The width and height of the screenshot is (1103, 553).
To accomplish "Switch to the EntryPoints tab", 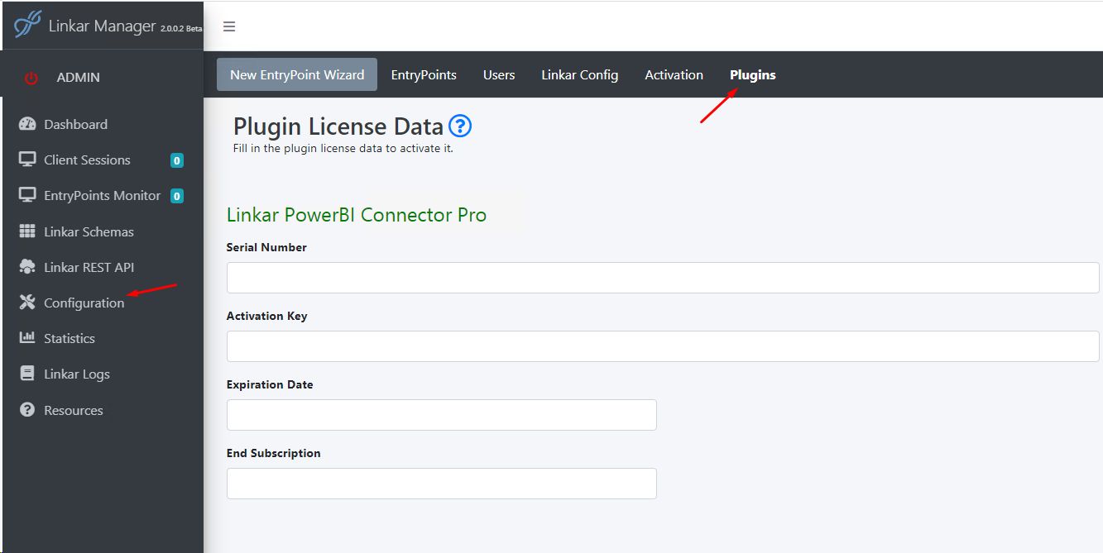I will 424,74.
